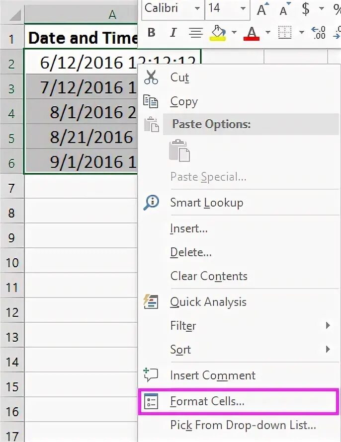Open the Calibri font name dropdown
Screen dimensions: 341x442
click(x=197, y=8)
